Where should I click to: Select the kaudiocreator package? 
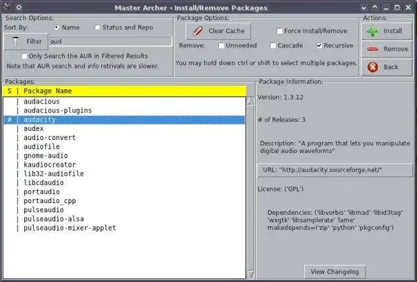[x=124, y=165]
